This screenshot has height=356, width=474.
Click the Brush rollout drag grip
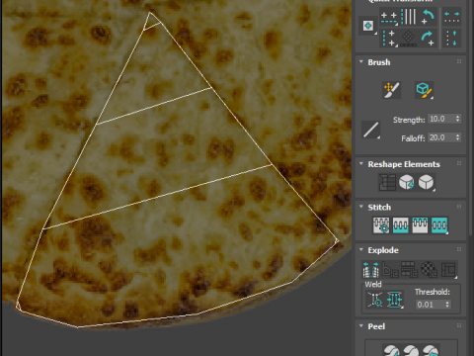[x=459, y=61]
